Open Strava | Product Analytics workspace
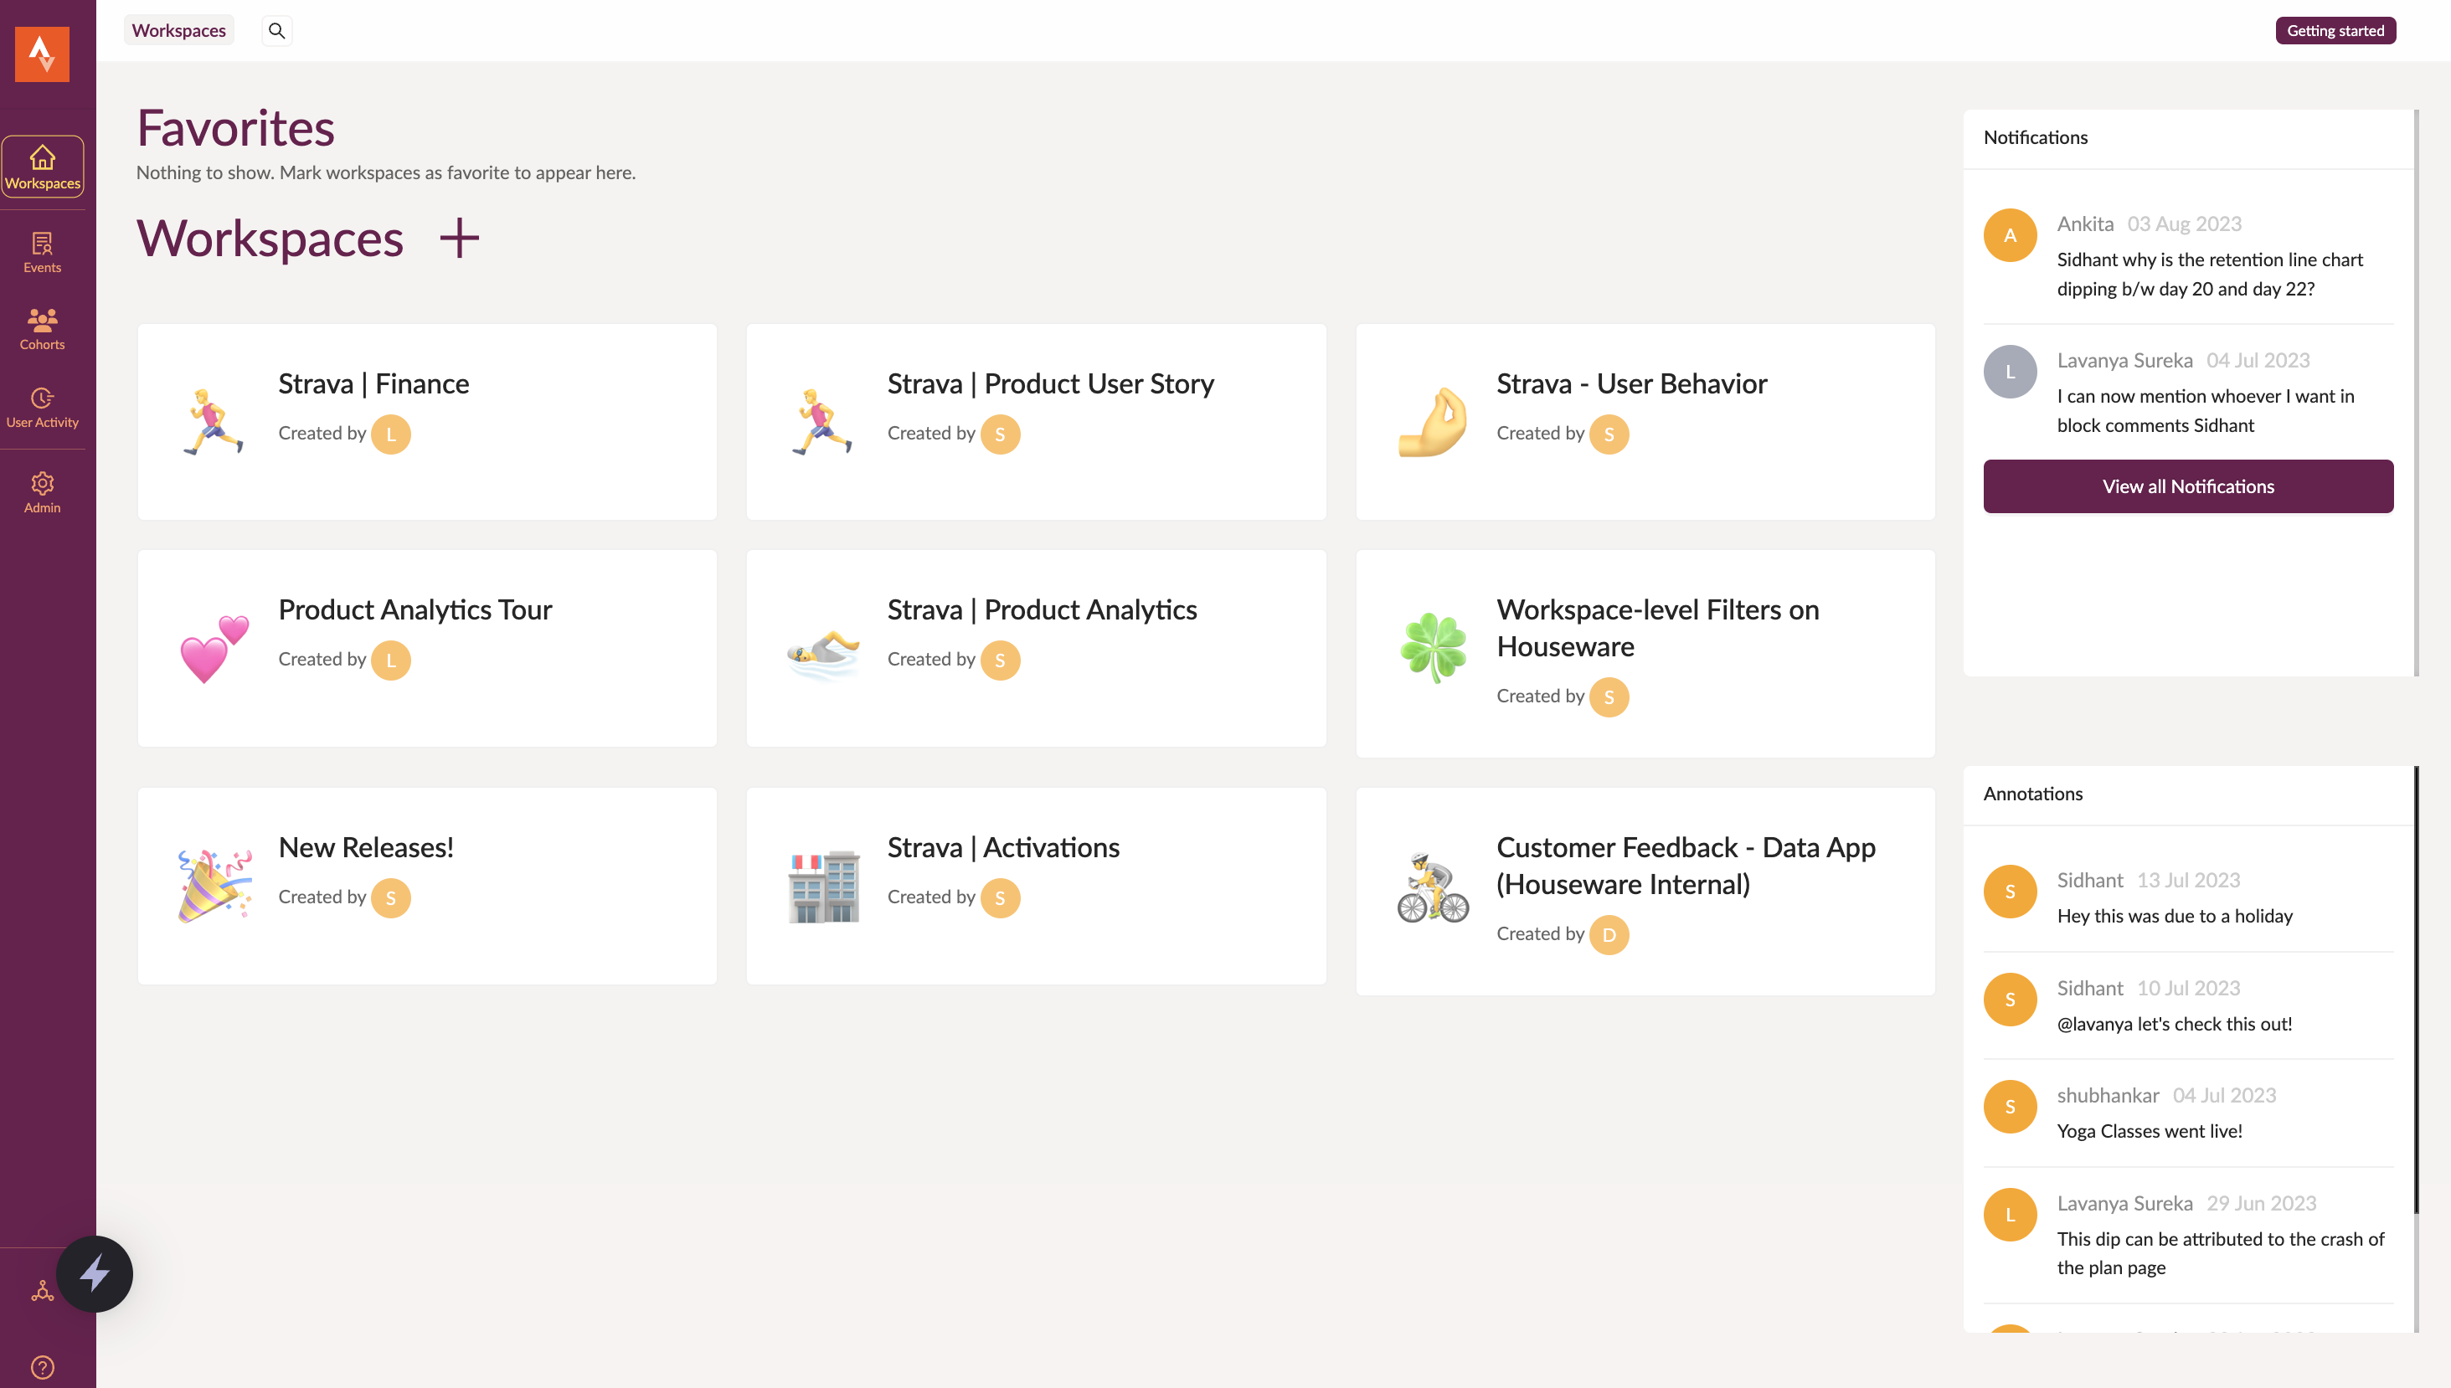The height and width of the screenshot is (1388, 2451). pos(1035,648)
